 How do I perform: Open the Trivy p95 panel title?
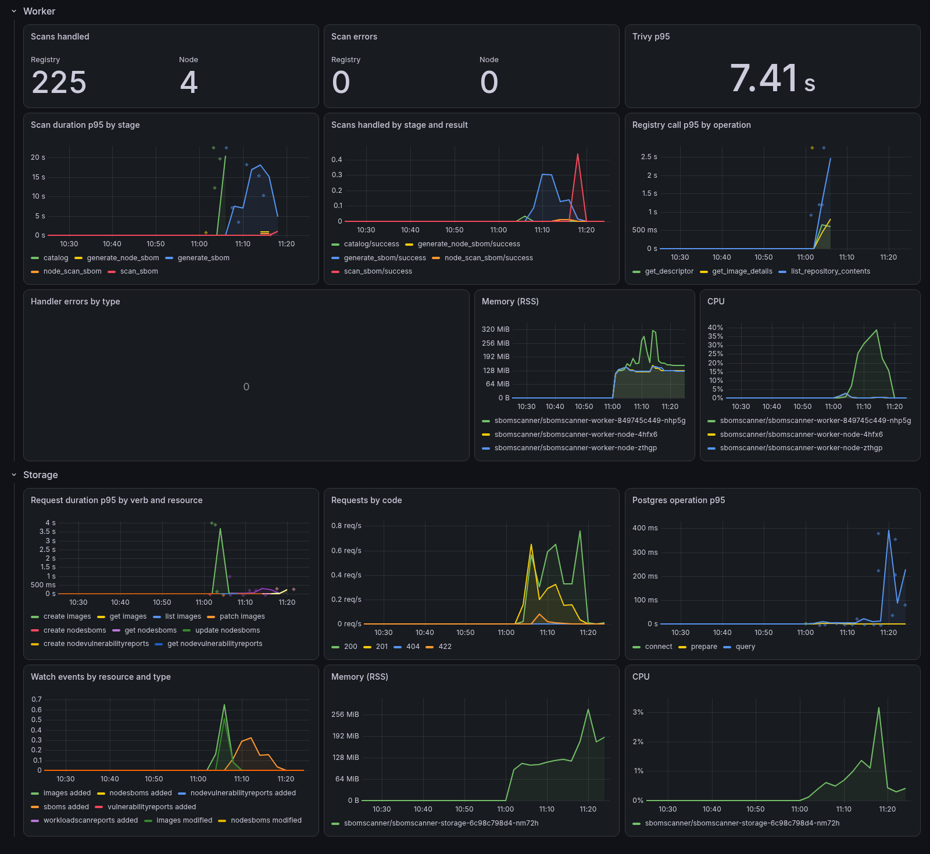651,37
